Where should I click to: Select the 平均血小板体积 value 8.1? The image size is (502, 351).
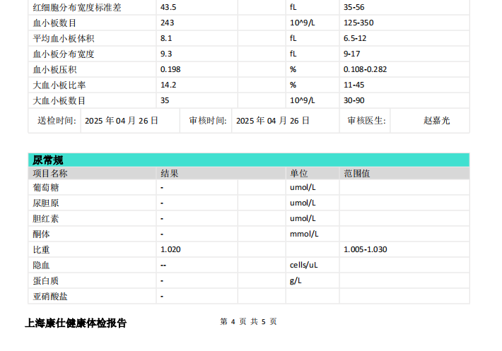click(x=166, y=38)
